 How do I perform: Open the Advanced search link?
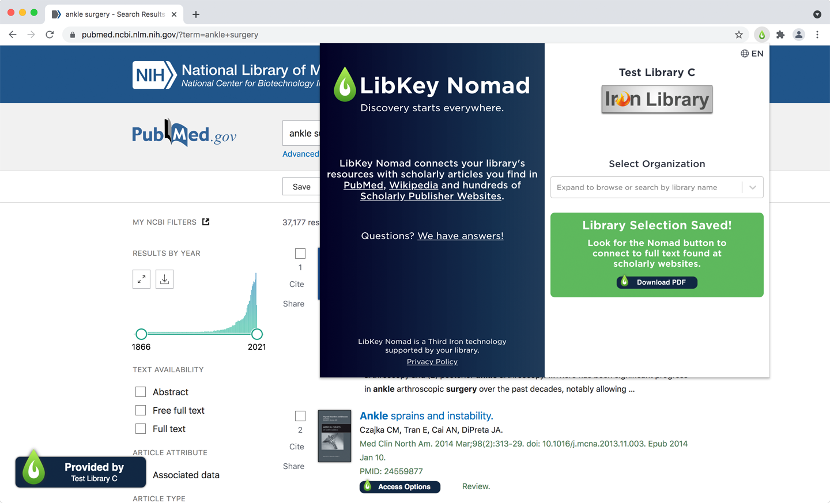(x=301, y=154)
